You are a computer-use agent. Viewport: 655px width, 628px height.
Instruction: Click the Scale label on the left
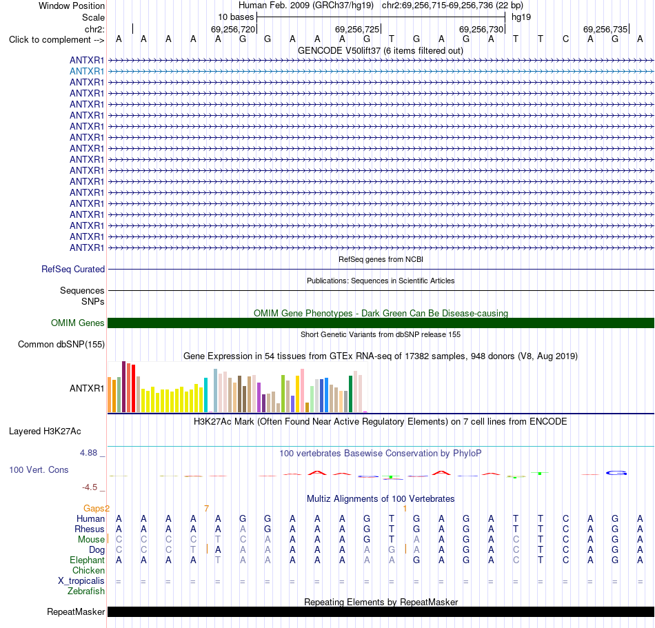(x=93, y=17)
